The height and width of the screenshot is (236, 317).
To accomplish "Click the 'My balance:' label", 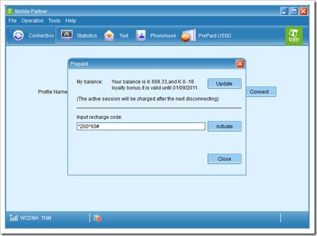I will 90,82.
